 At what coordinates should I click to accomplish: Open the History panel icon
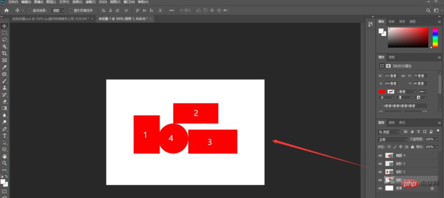click(x=371, y=24)
